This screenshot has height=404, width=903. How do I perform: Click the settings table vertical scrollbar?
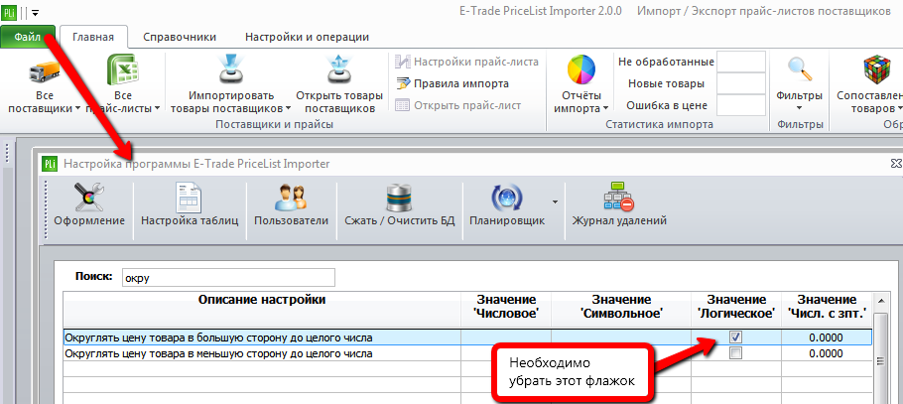(879, 360)
